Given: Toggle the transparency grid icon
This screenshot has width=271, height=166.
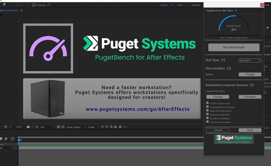Looking at the screenshot, I should [63, 127].
